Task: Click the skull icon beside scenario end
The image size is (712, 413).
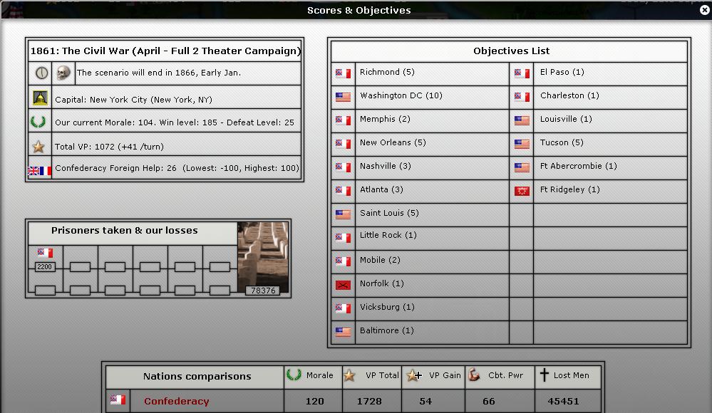Action: [63, 73]
